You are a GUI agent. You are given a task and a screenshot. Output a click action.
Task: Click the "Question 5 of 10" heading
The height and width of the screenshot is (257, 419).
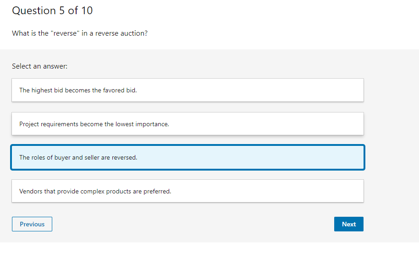52,11
